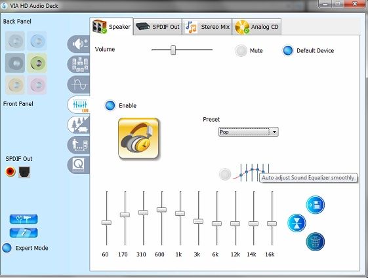Image resolution: width=368 pixels, height=278 pixels.
Task: Open the speaker configuration side tab
Action: pyautogui.click(x=79, y=64)
